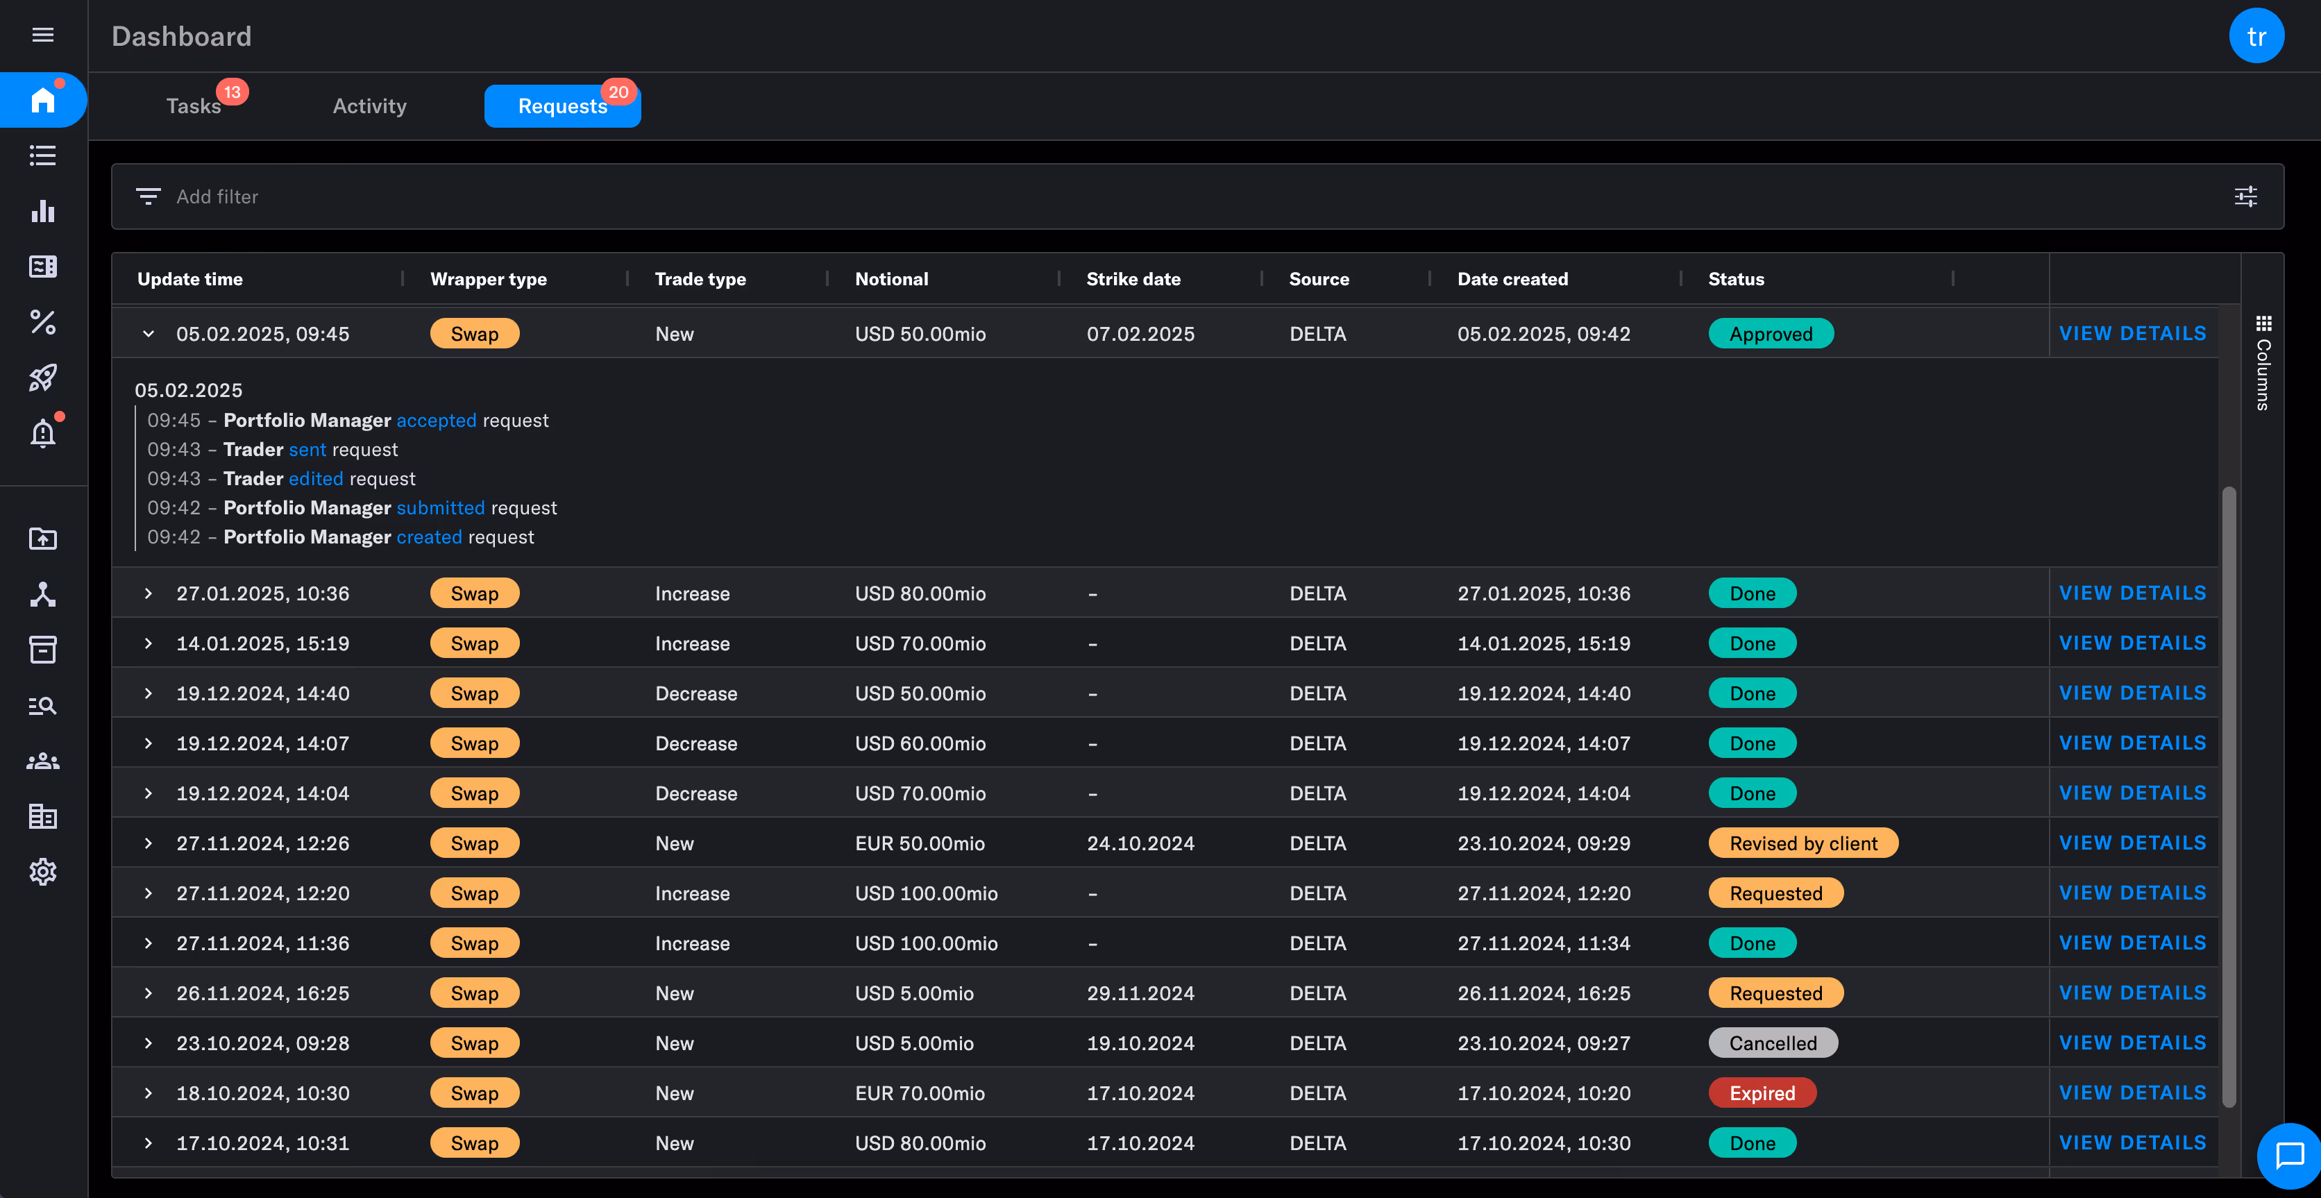Open the upload folder sidebar icon

[42, 539]
